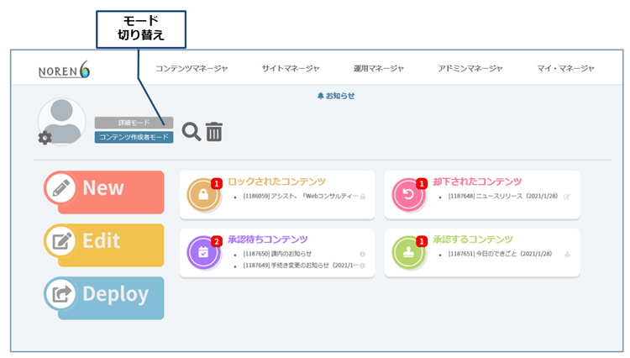Open the コンテンツマネージャ menu
The image size is (630, 358).
192,69
